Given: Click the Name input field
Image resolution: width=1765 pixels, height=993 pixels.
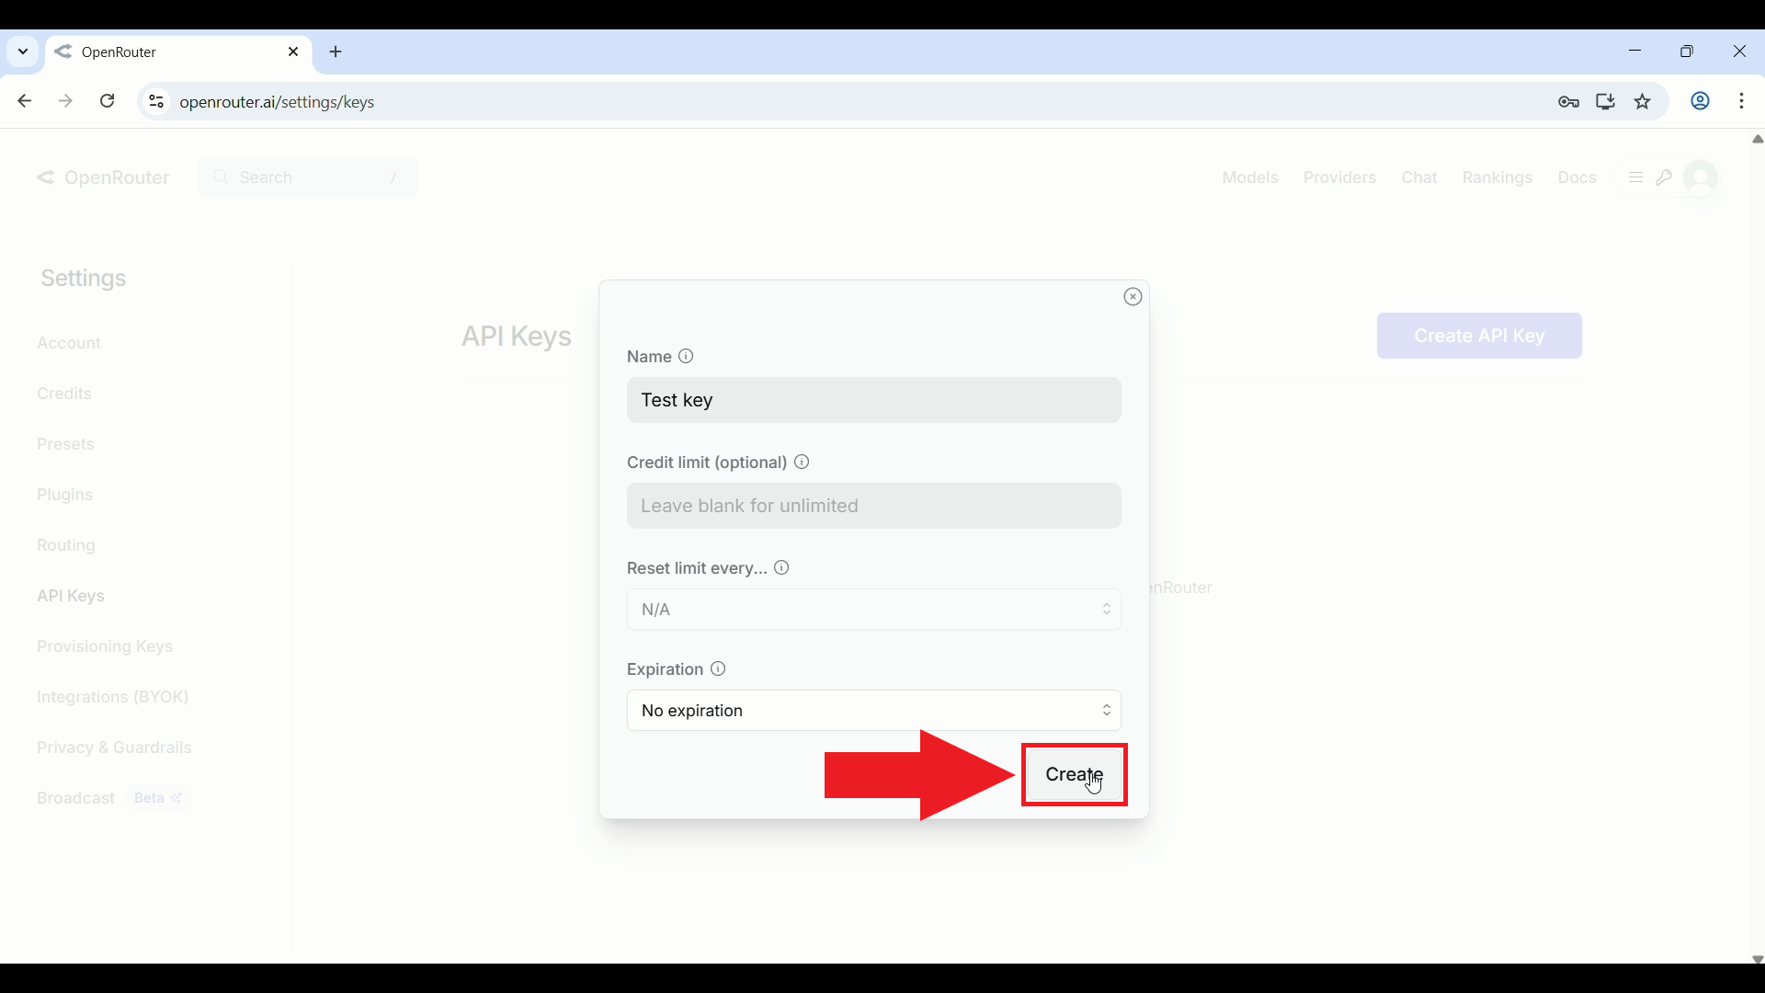Looking at the screenshot, I should point(873,400).
